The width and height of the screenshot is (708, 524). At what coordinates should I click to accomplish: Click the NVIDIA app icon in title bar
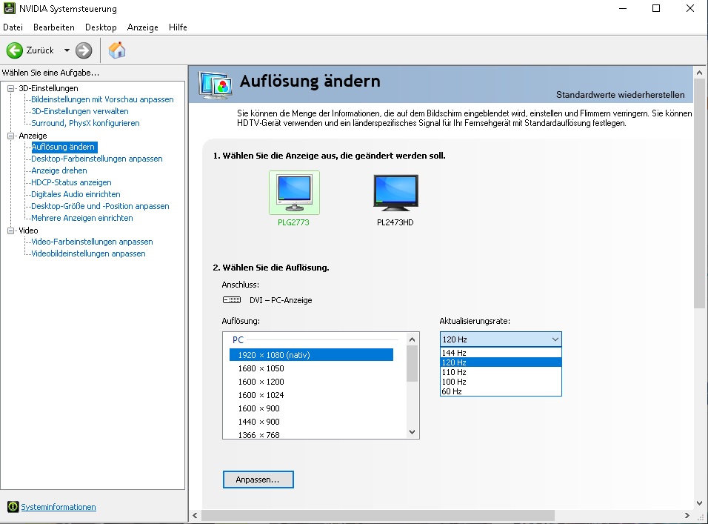9,8
